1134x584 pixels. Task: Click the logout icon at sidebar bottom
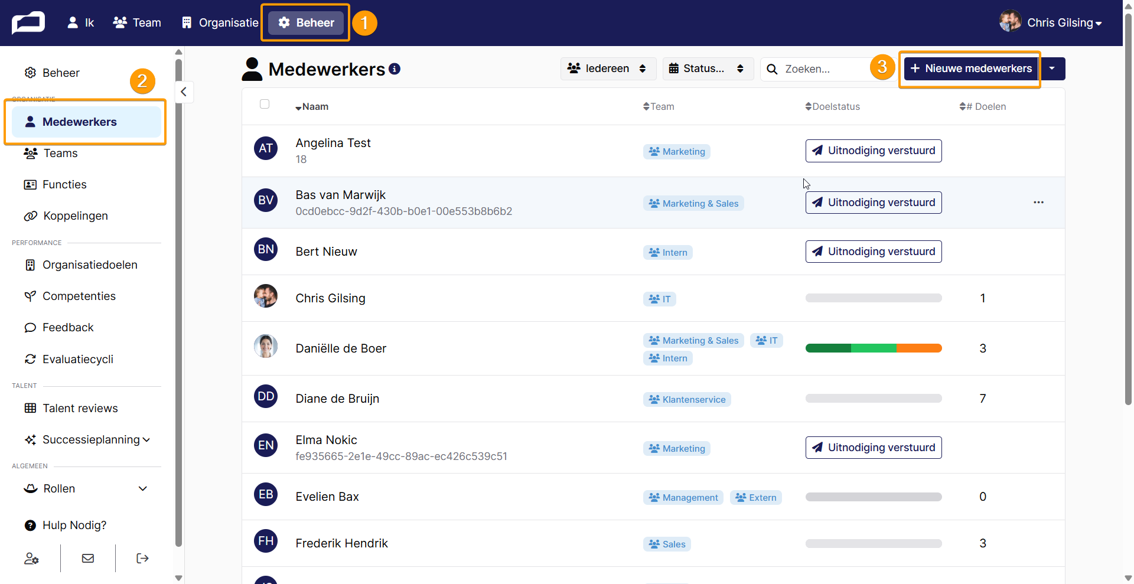(142, 558)
